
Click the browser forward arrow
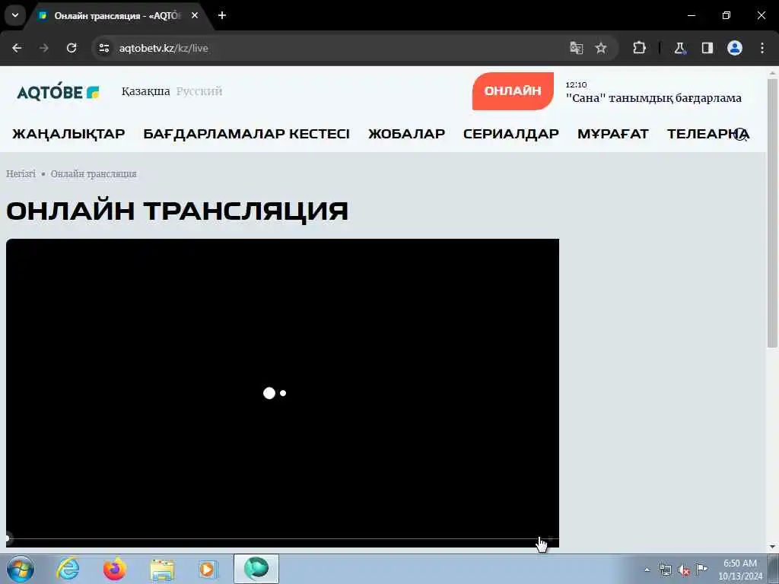coord(44,48)
